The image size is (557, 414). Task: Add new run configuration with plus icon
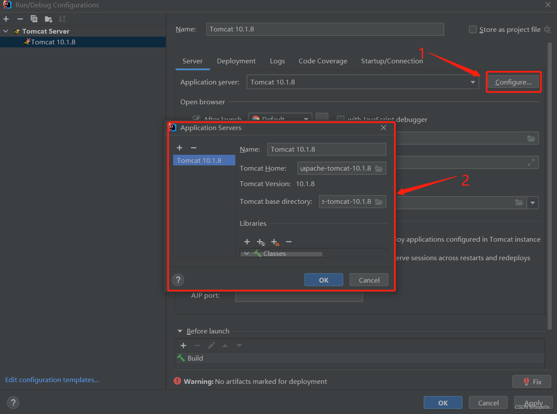6,19
